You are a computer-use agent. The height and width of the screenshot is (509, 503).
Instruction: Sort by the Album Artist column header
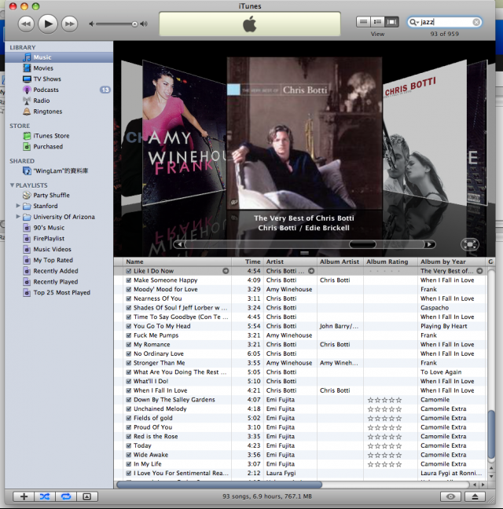point(340,262)
